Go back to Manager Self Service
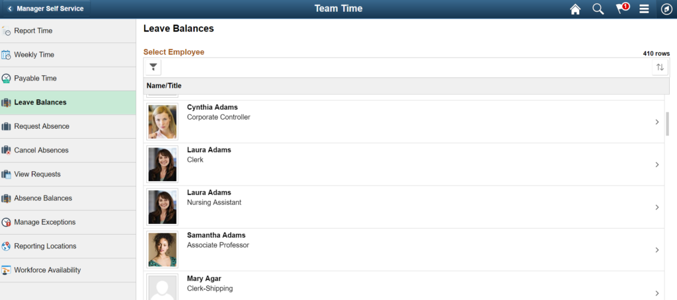Viewport: 677px width, 300px height. click(x=46, y=9)
